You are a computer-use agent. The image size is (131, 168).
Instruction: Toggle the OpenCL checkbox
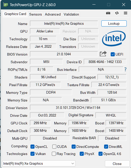pyautogui.click(x=32, y=147)
